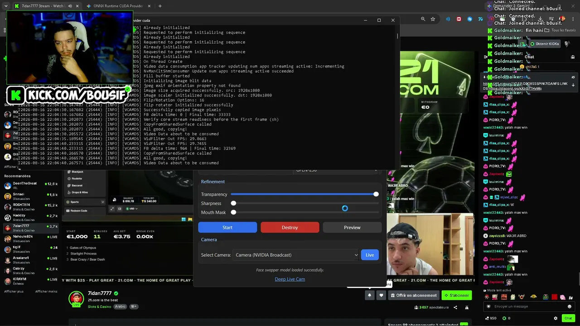
Task: Click the Start button in Deep Live Cam
Action: click(227, 227)
